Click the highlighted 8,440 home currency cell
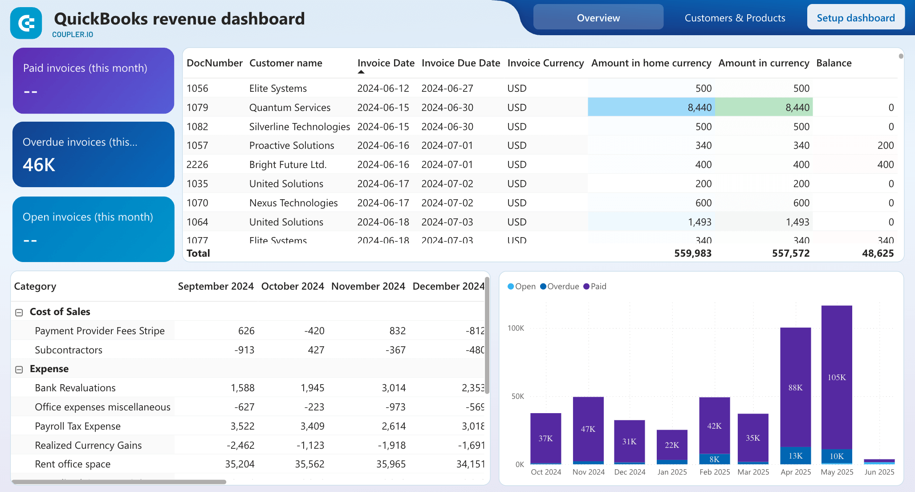Image resolution: width=915 pixels, height=492 pixels. pyautogui.click(x=651, y=107)
